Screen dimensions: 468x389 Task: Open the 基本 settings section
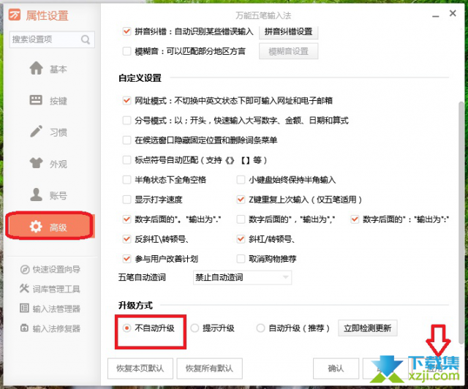[x=49, y=69]
